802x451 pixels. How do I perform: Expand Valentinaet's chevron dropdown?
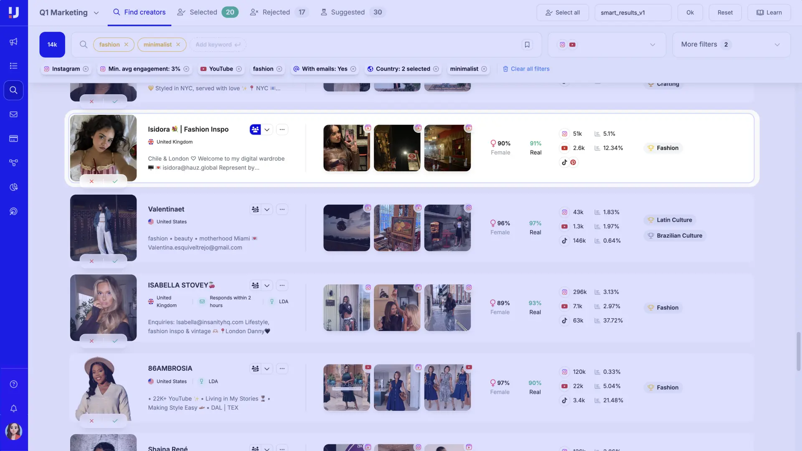tap(267, 209)
